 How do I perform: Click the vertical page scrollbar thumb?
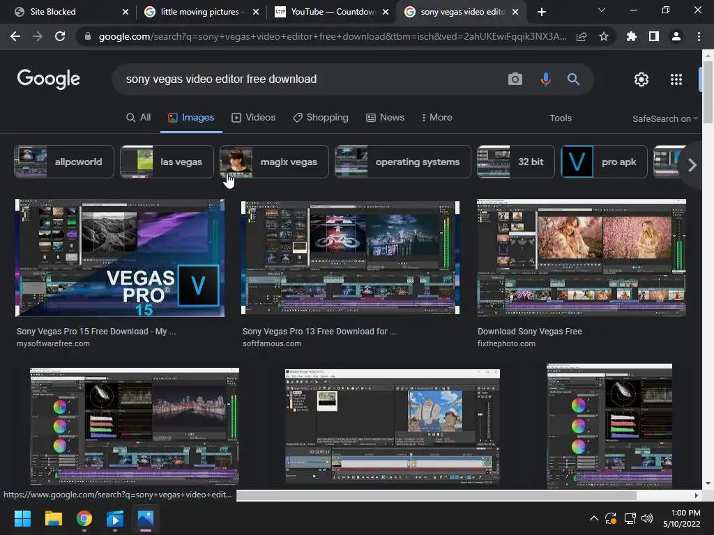pyautogui.click(x=708, y=91)
